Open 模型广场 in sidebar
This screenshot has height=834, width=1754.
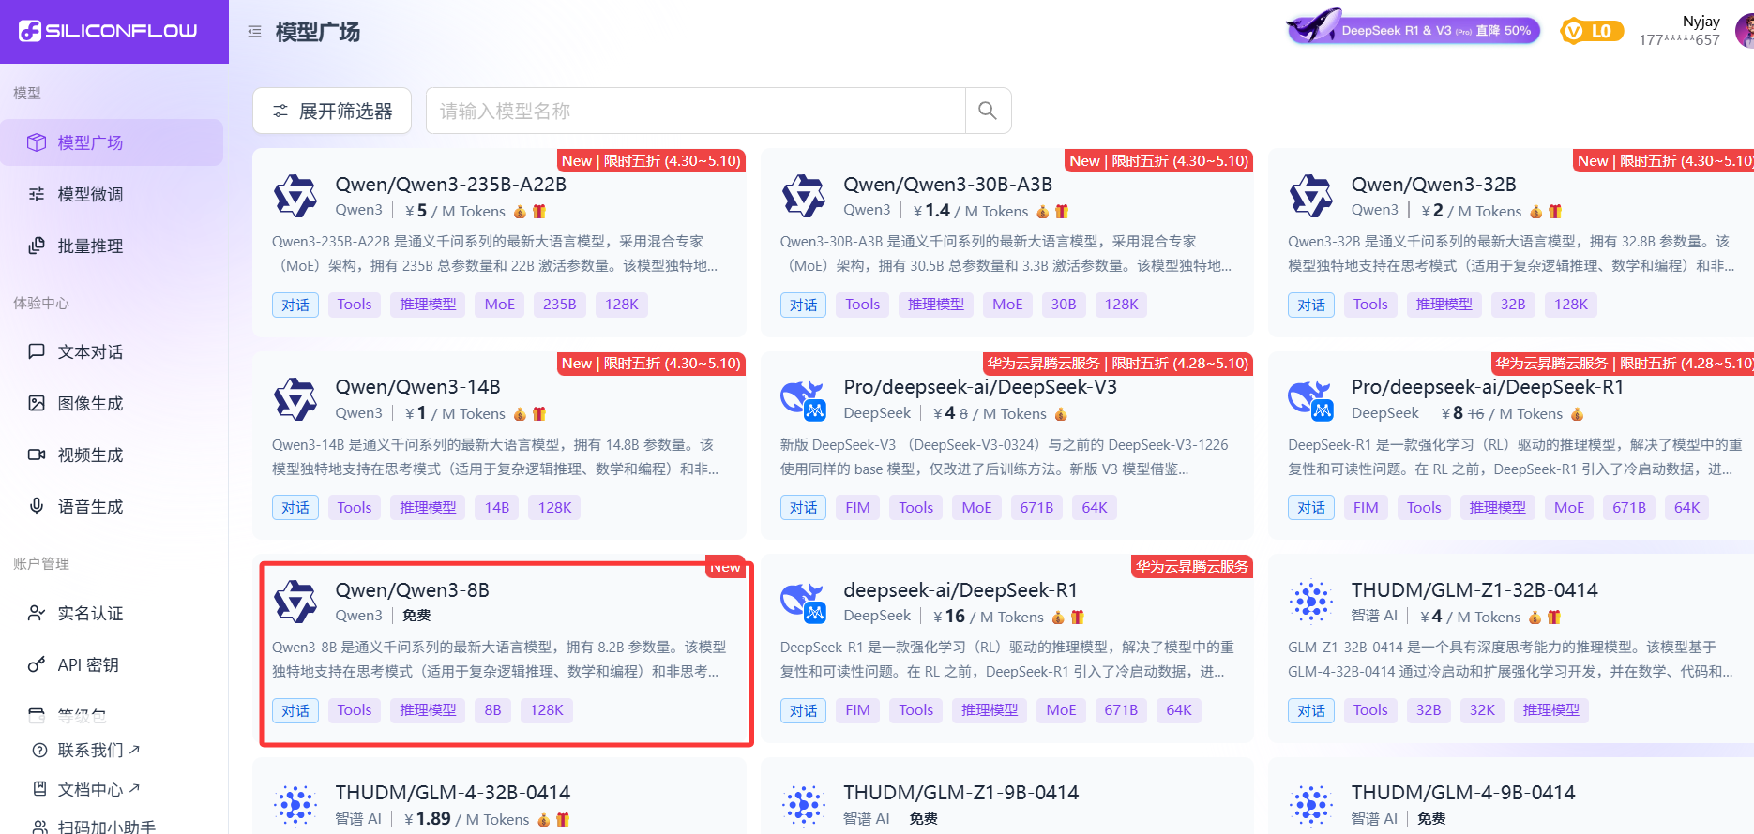pyautogui.click(x=112, y=142)
